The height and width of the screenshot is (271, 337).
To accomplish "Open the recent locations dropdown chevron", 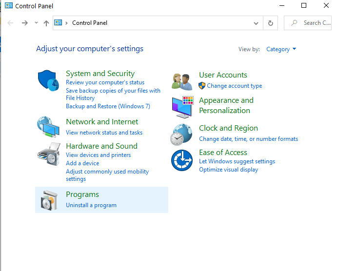I will pyautogui.click(x=36, y=23).
